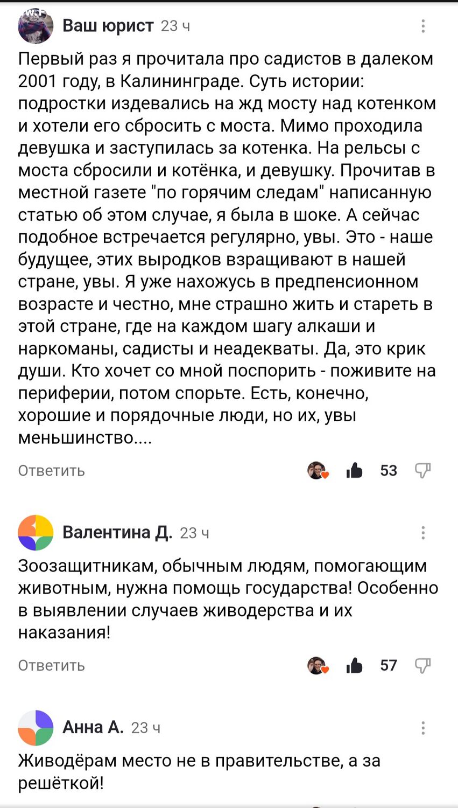
Task: Like Валентина Д.'s comment
Action: click(355, 666)
